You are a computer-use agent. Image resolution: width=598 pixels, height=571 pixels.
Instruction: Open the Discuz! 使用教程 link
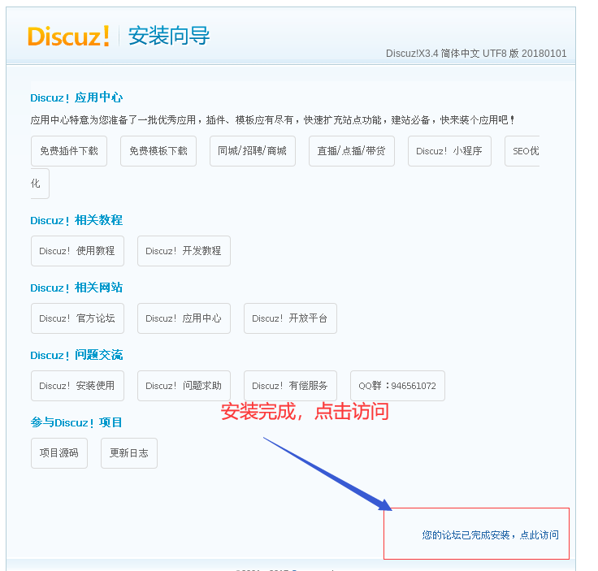77,251
